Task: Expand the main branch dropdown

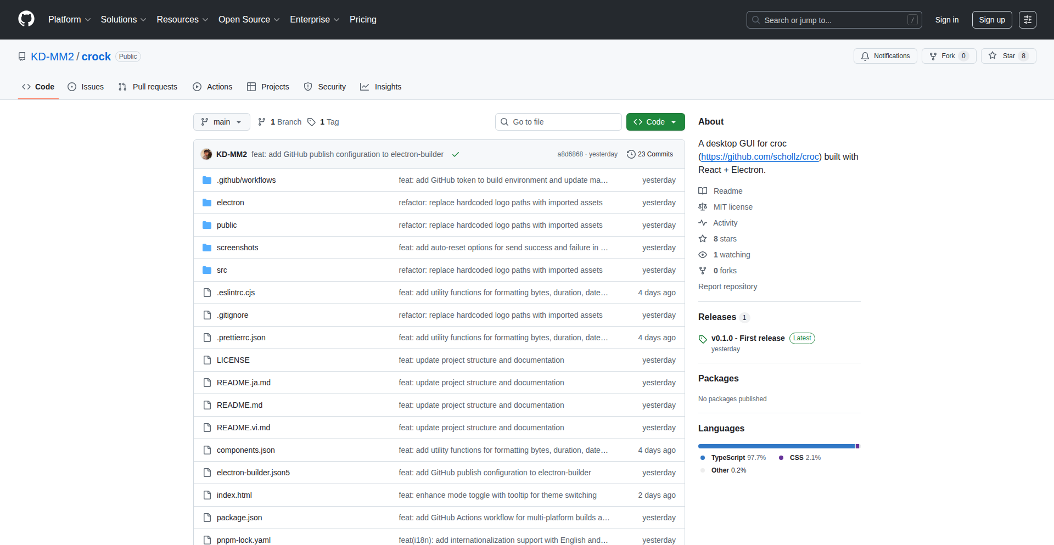Action: coord(221,122)
